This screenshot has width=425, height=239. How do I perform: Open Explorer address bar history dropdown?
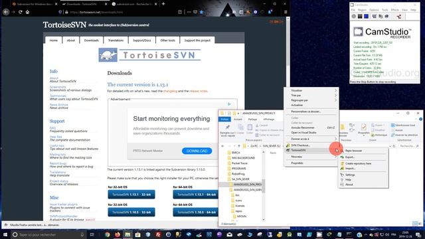(390, 146)
